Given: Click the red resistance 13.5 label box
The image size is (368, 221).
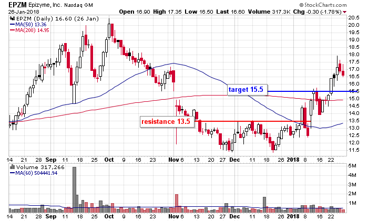Looking at the screenshot, I should [167, 122].
